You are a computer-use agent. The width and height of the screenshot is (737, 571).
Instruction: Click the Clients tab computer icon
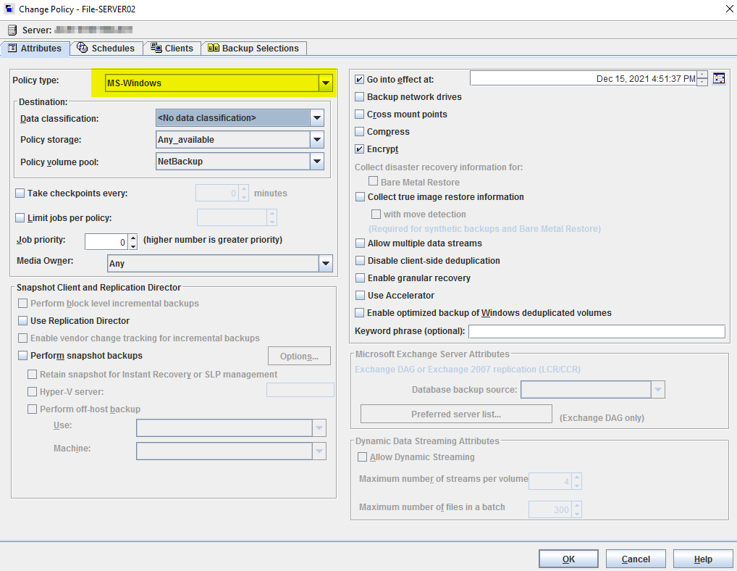click(x=156, y=48)
